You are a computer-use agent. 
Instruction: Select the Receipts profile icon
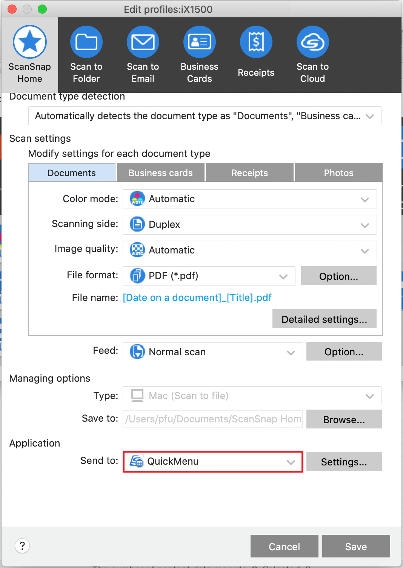(256, 42)
